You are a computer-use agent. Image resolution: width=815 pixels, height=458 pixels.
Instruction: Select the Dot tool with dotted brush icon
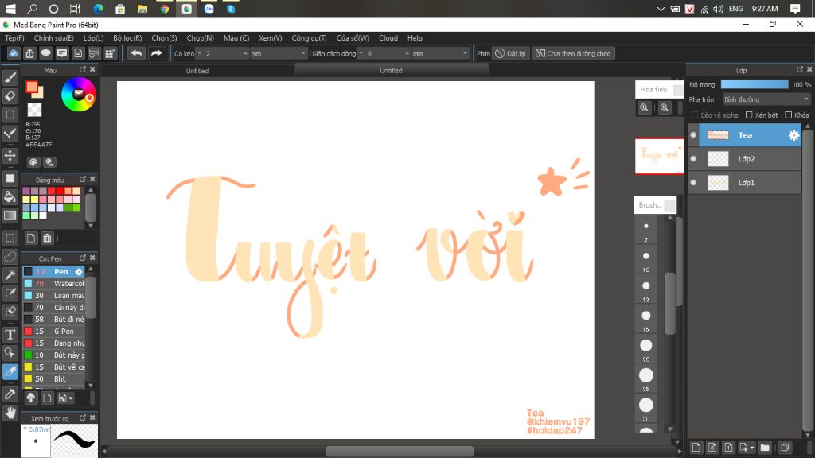click(x=10, y=134)
